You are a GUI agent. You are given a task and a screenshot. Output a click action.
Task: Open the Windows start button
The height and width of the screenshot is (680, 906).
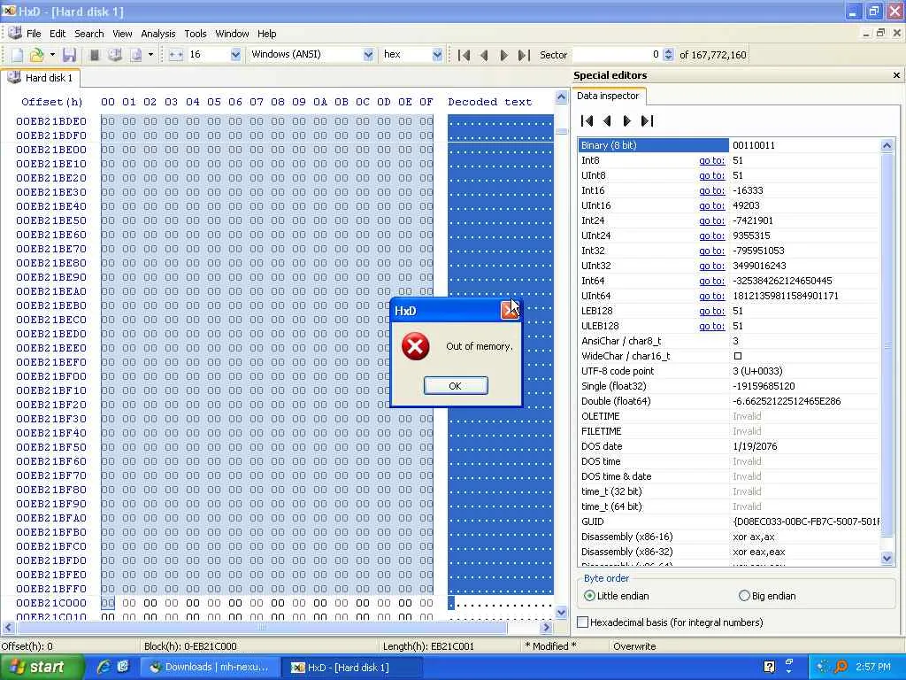click(41, 667)
